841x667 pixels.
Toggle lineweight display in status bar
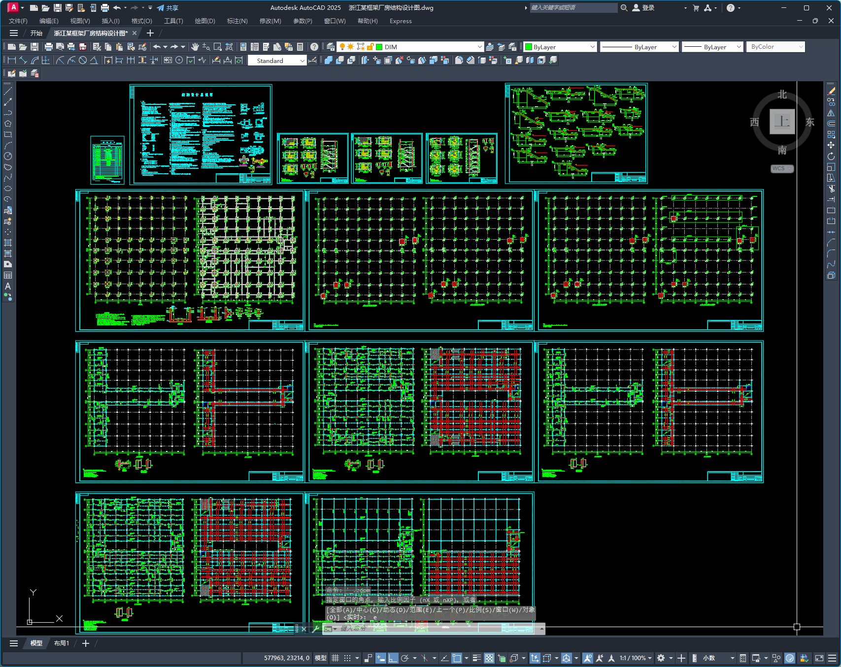click(477, 658)
